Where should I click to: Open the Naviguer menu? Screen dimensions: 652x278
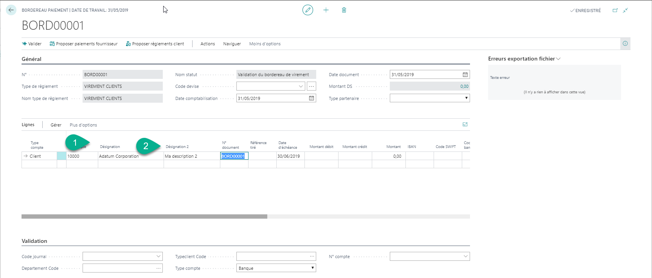click(232, 44)
